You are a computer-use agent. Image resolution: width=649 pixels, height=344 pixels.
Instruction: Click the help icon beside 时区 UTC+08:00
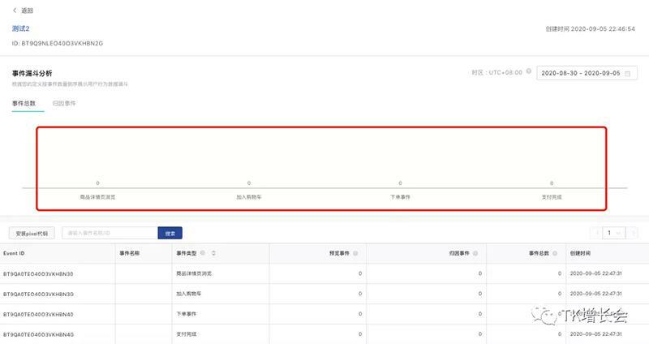click(529, 71)
